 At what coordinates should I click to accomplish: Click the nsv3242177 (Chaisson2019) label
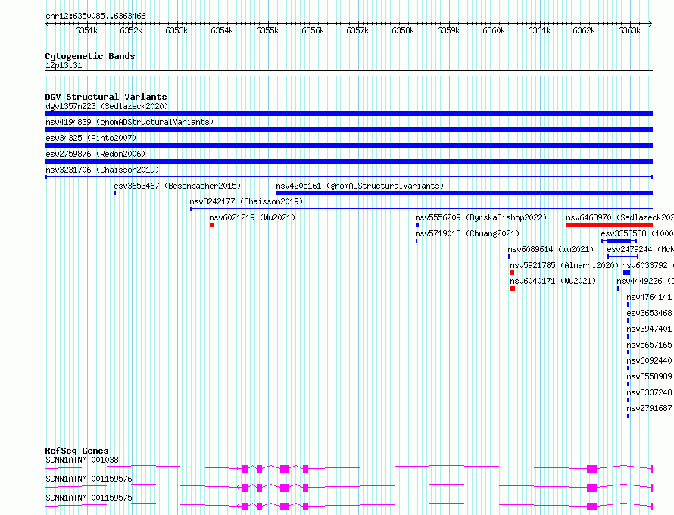click(x=246, y=201)
